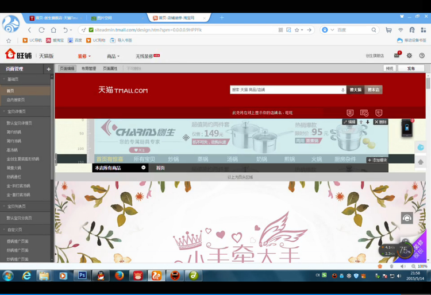Open the shopping cart toolbar icon
The width and height of the screenshot is (431, 295).
coord(388,30)
